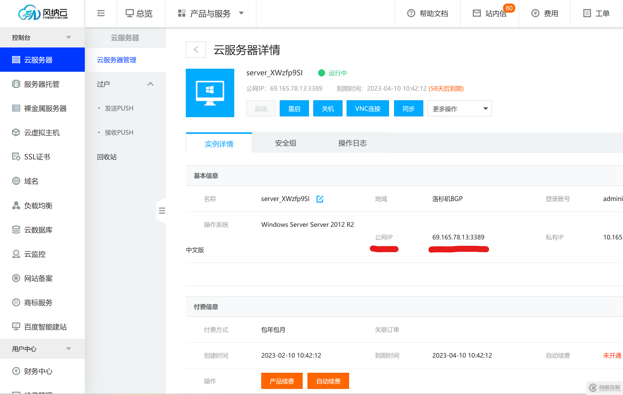
Task: Expand the 用户中心 section arrow
Action: point(69,349)
